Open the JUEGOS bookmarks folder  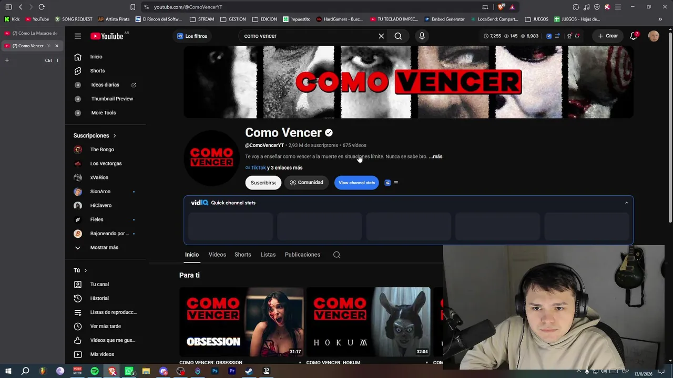click(x=536, y=19)
